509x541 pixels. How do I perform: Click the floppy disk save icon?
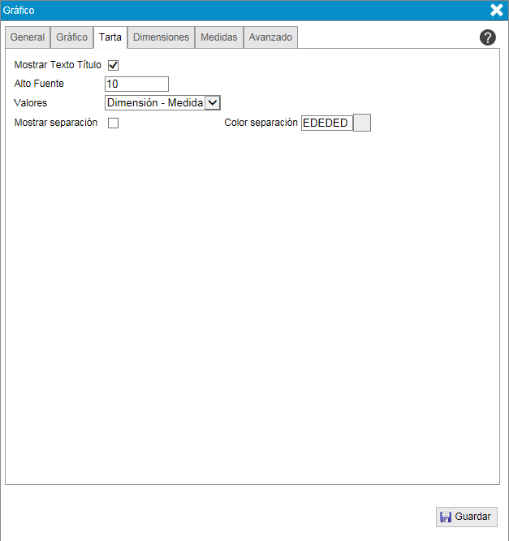point(445,517)
